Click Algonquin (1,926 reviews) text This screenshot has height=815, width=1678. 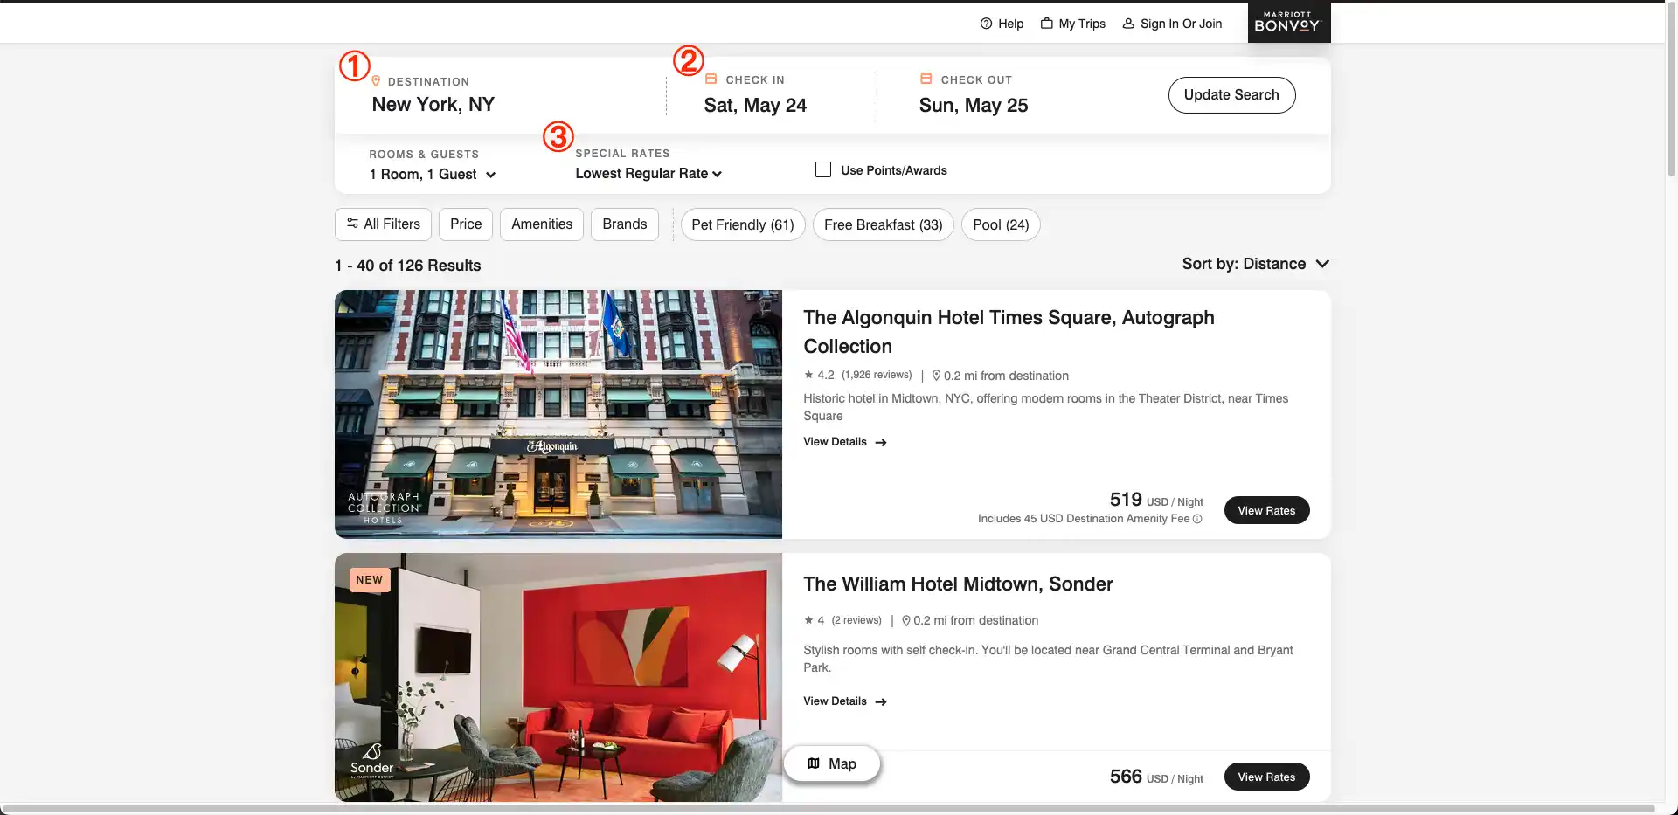[877, 375]
